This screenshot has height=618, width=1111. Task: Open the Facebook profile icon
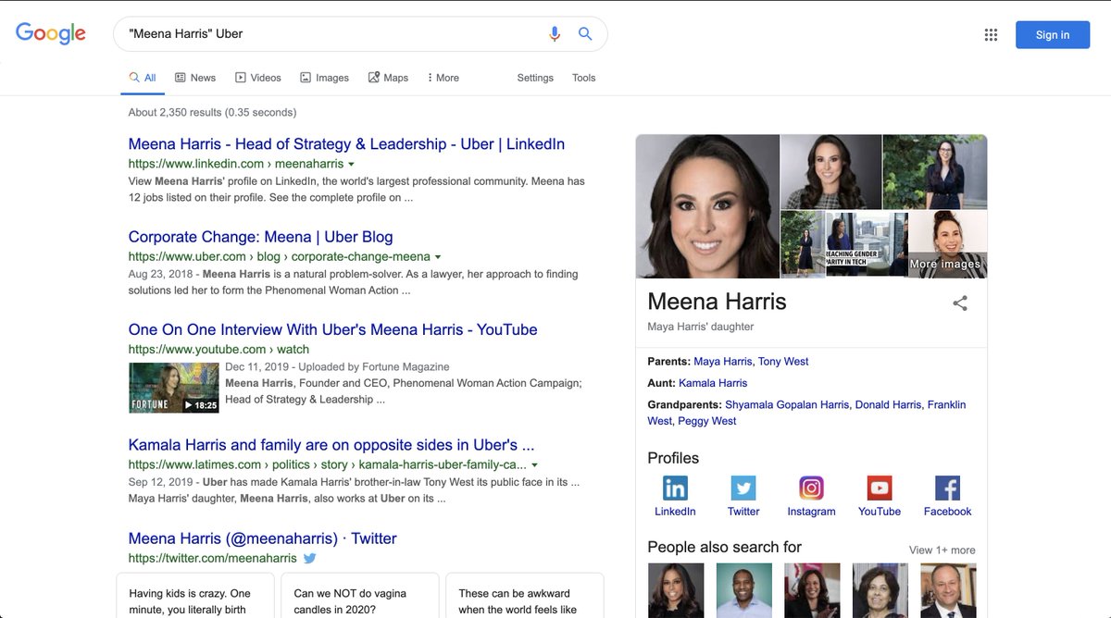pos(947,488)
